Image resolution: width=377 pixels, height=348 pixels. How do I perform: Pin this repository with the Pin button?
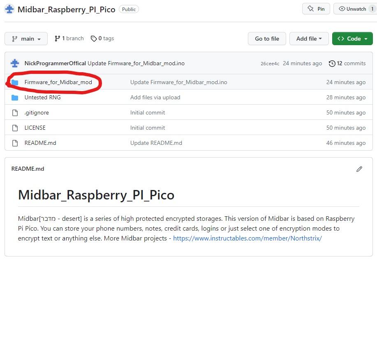point(316,9)
